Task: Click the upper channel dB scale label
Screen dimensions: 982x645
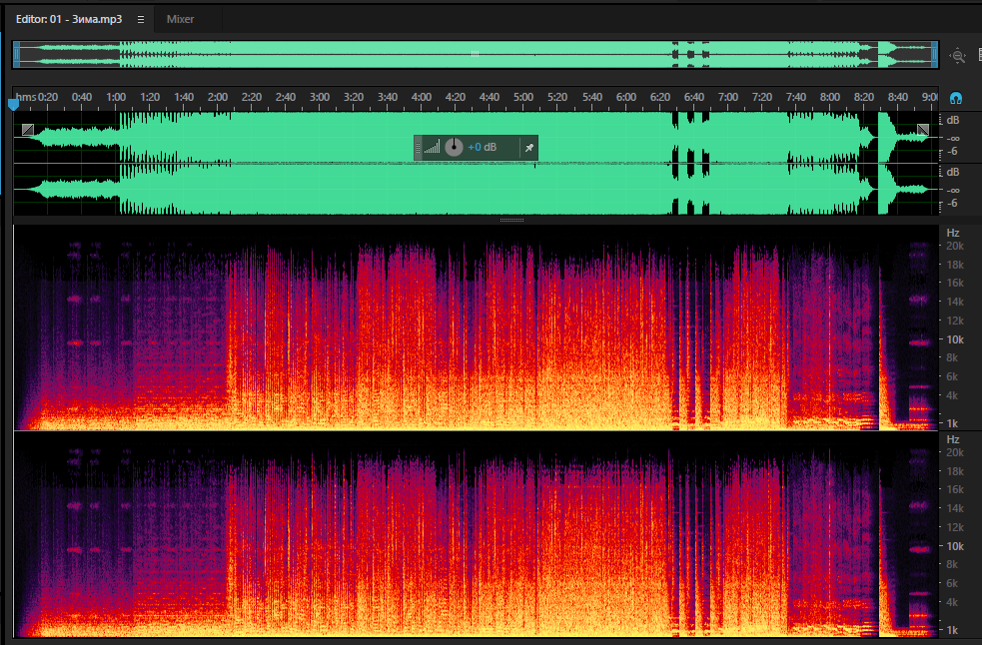Action: [x=953, y=120]
